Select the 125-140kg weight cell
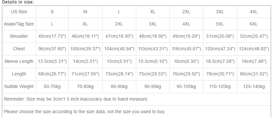 [254, 86]
